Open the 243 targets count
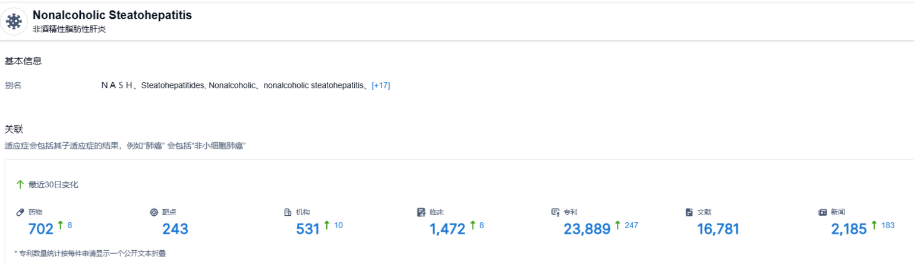The image size is (914, 265). (175, 229)
